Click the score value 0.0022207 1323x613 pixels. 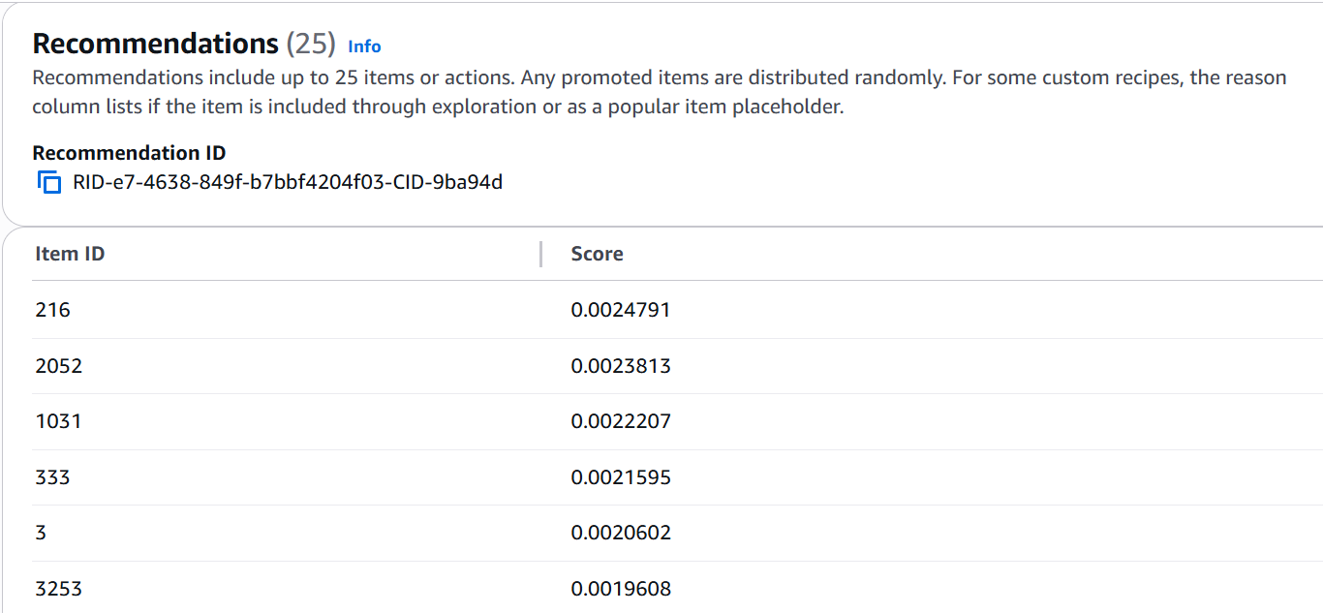(620, 421)
